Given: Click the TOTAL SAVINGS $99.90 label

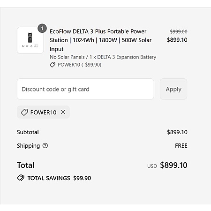Looking at the screenshot, I should (x=59, y=178).
